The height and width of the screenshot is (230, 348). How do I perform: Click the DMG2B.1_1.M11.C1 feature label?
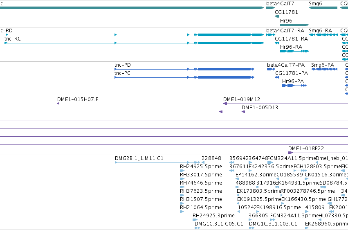tap(139, 158)
